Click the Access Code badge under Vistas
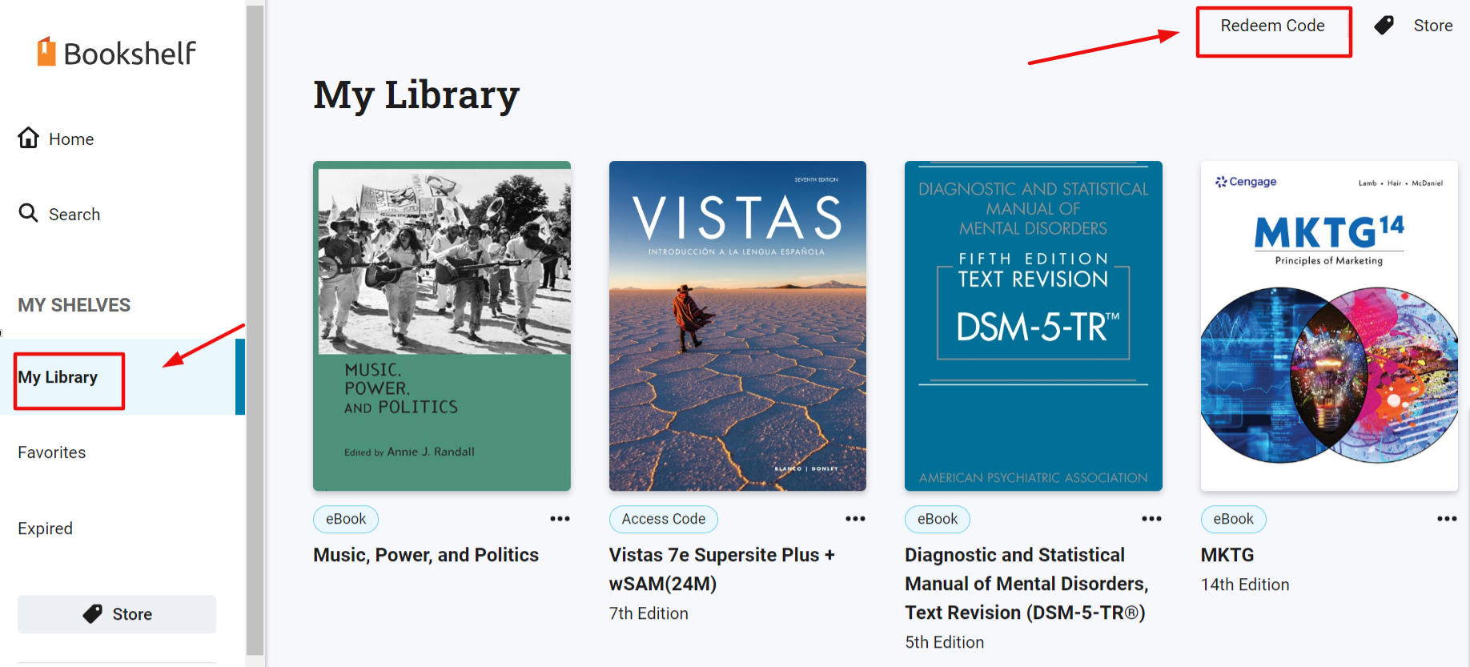 point(663,519)
